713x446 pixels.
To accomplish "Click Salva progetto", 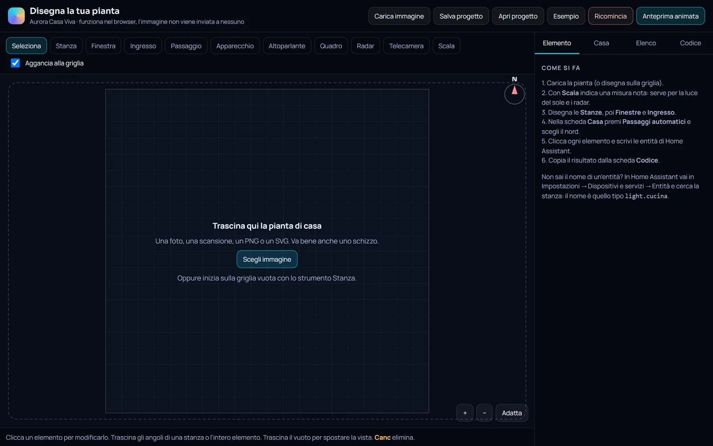I will click(x=461, y=16).
